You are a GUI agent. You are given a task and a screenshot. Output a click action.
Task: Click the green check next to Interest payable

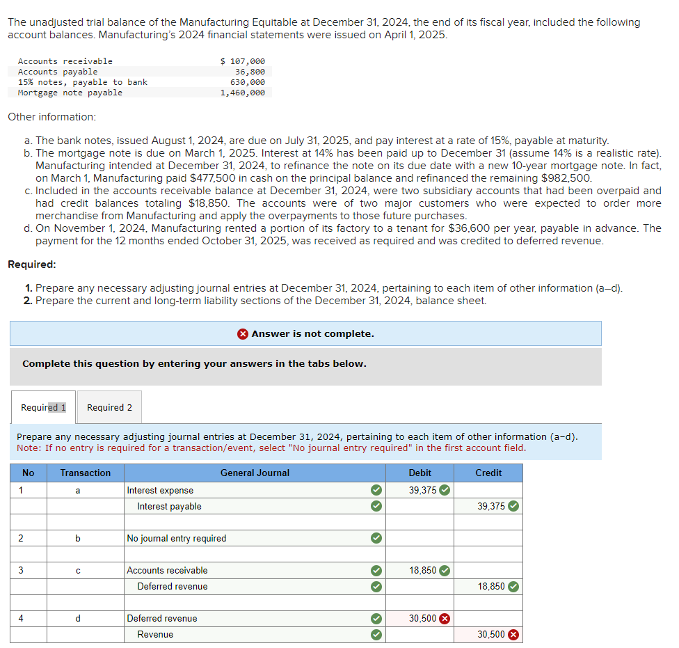click(376, 506)
